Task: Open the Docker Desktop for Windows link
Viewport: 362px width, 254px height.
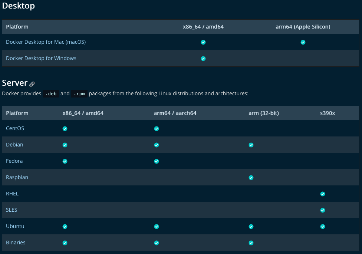Action: coord(41,58)
